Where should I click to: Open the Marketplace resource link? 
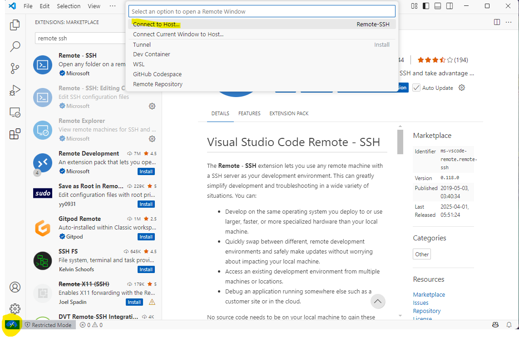(x=429, y=294)
